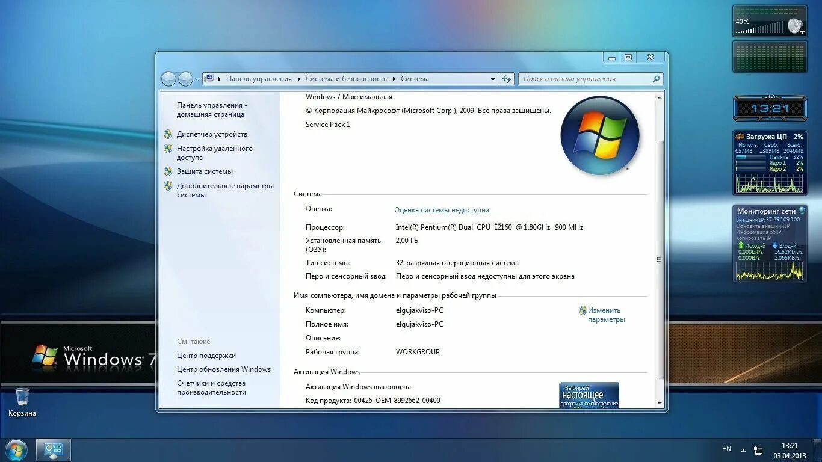Click the search magnifier icon

click(x=656, y=79)
